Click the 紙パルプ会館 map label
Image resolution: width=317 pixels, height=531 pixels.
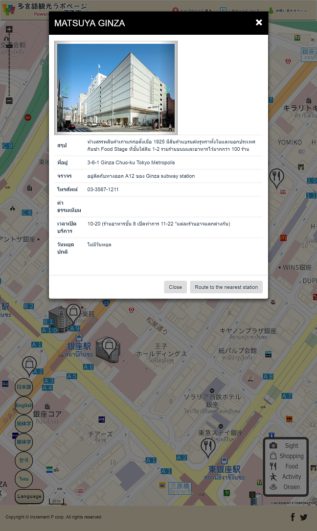pos(237,350)
